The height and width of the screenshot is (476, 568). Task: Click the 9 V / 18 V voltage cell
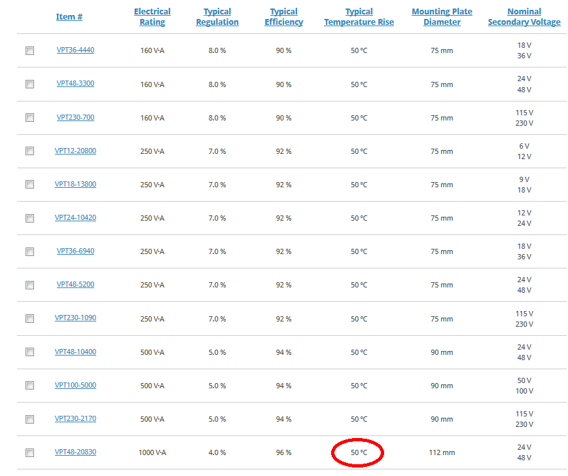pyautogui.click(x=524, y=185)
